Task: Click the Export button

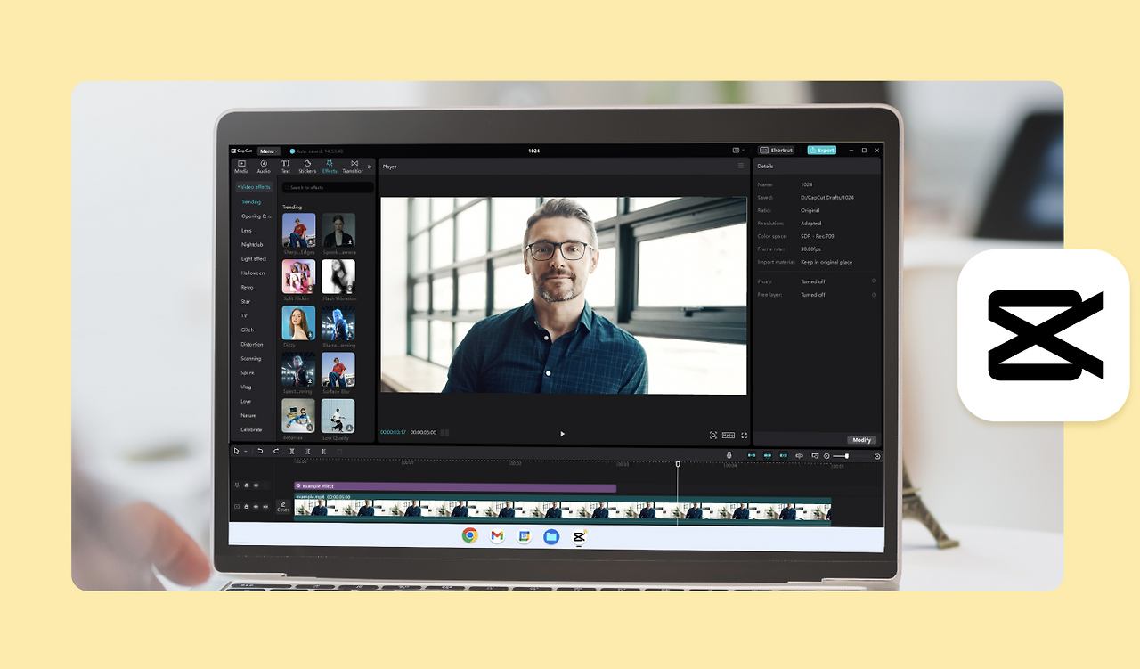Action: (821, 151)
